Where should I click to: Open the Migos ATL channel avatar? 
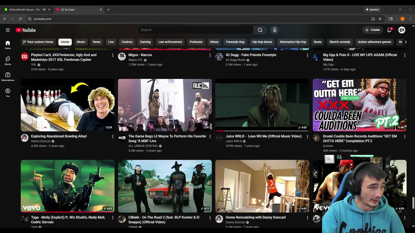[122, 57]
